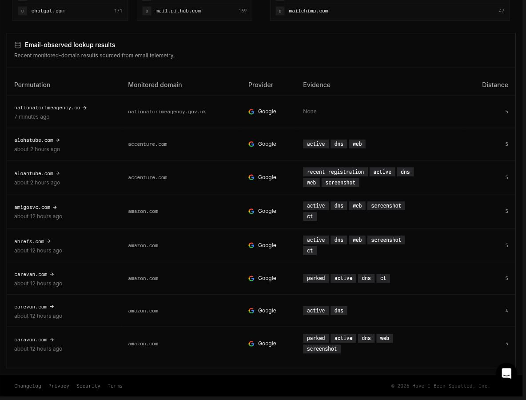Click the arrow next to alohatube.com
526x400 pixels.
click(x=58, y=140)
